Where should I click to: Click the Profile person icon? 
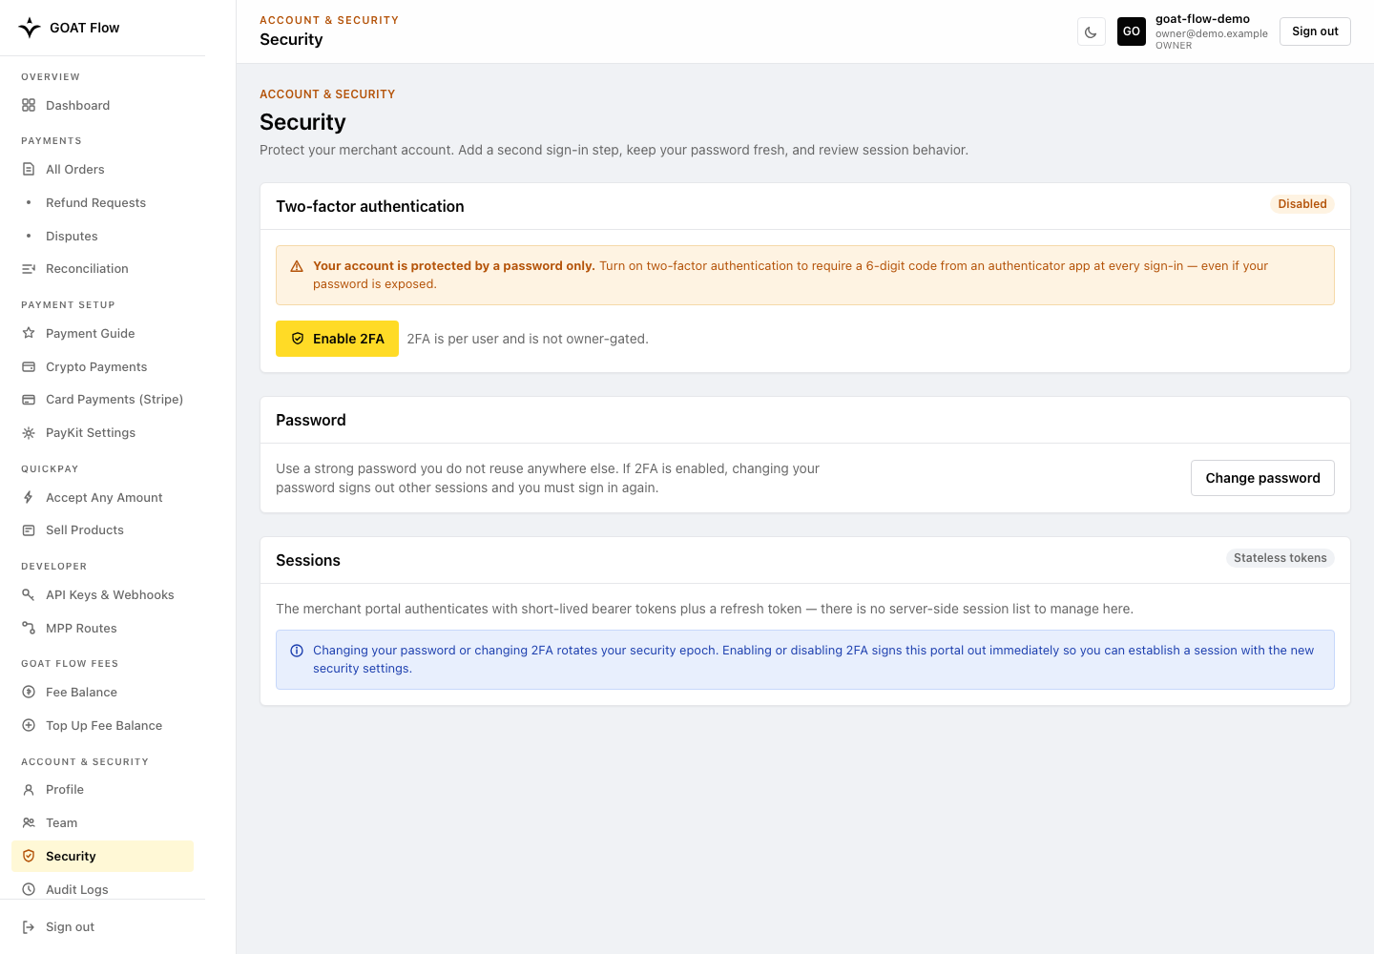(29, 790)
